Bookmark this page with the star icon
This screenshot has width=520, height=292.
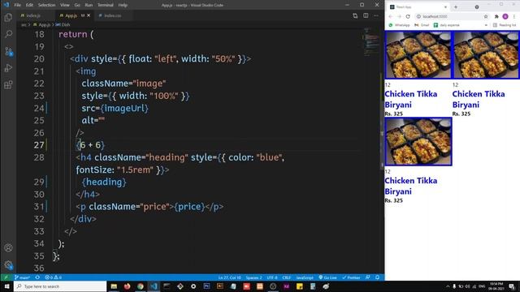pyautogui.click(x=486, y=16)
